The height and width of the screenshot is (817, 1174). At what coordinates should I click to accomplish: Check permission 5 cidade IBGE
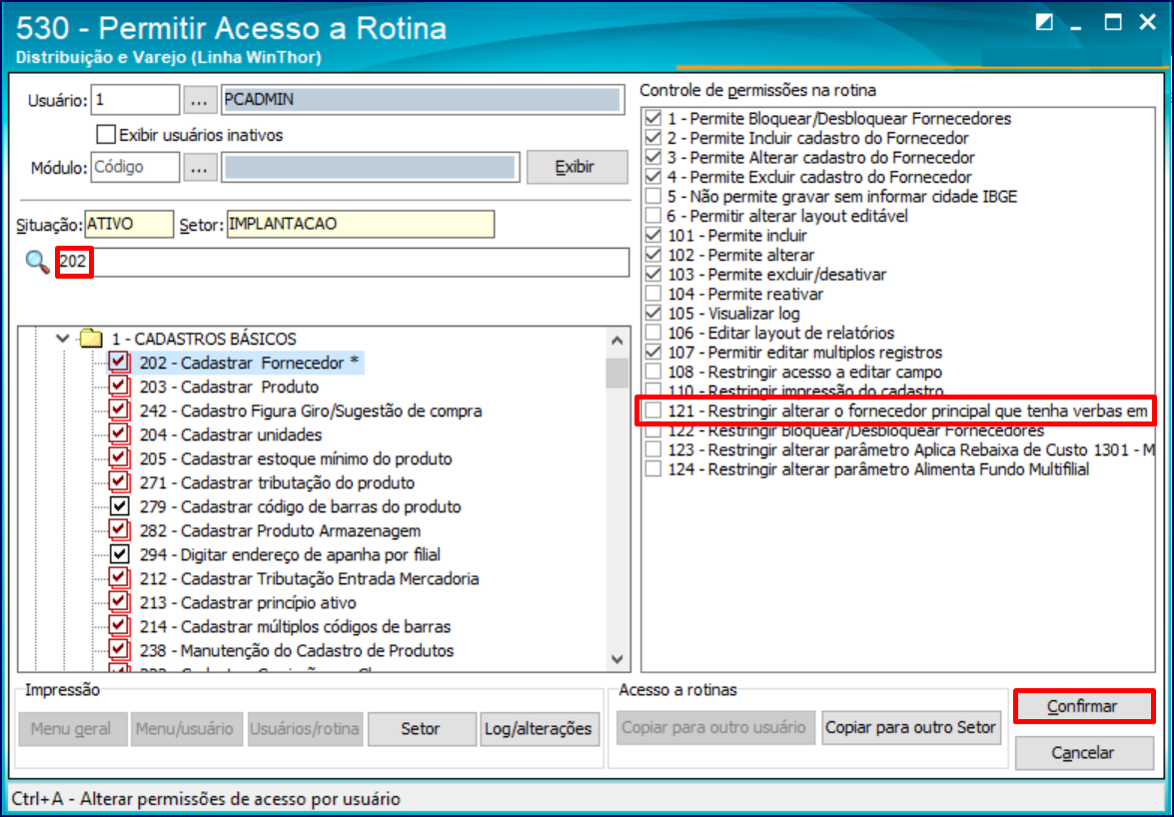point(653,196)
